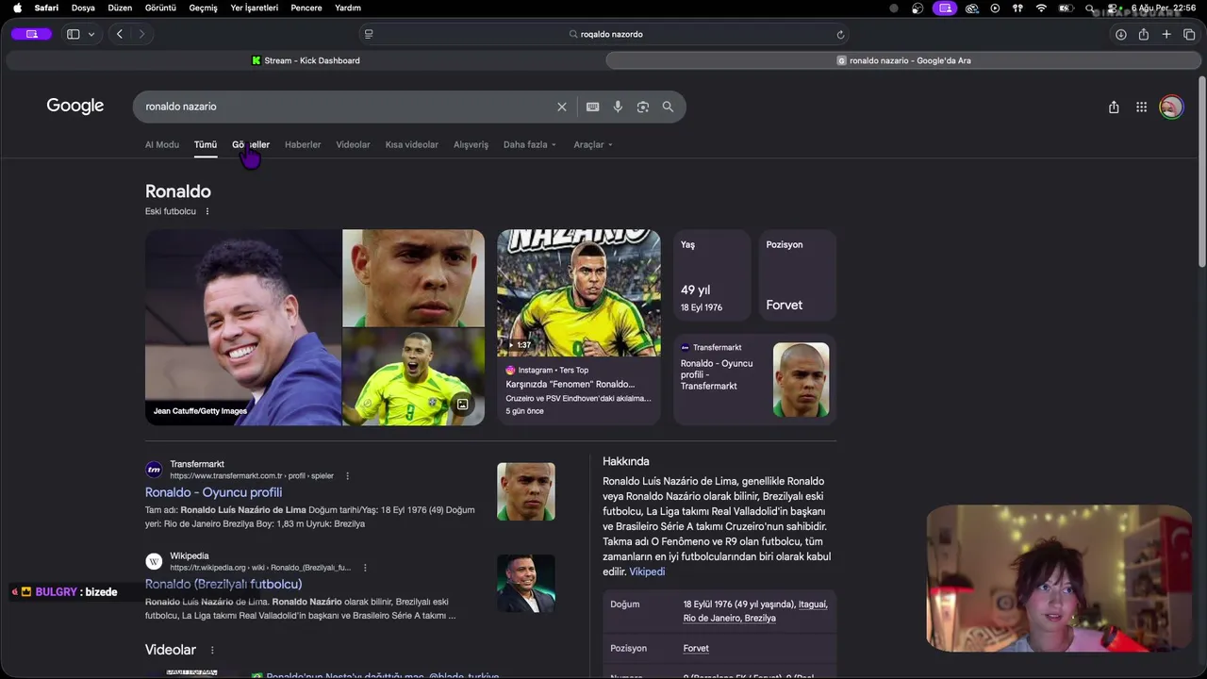Follow the Vikipedi link in Hakkında

click(x=647, y=571)
